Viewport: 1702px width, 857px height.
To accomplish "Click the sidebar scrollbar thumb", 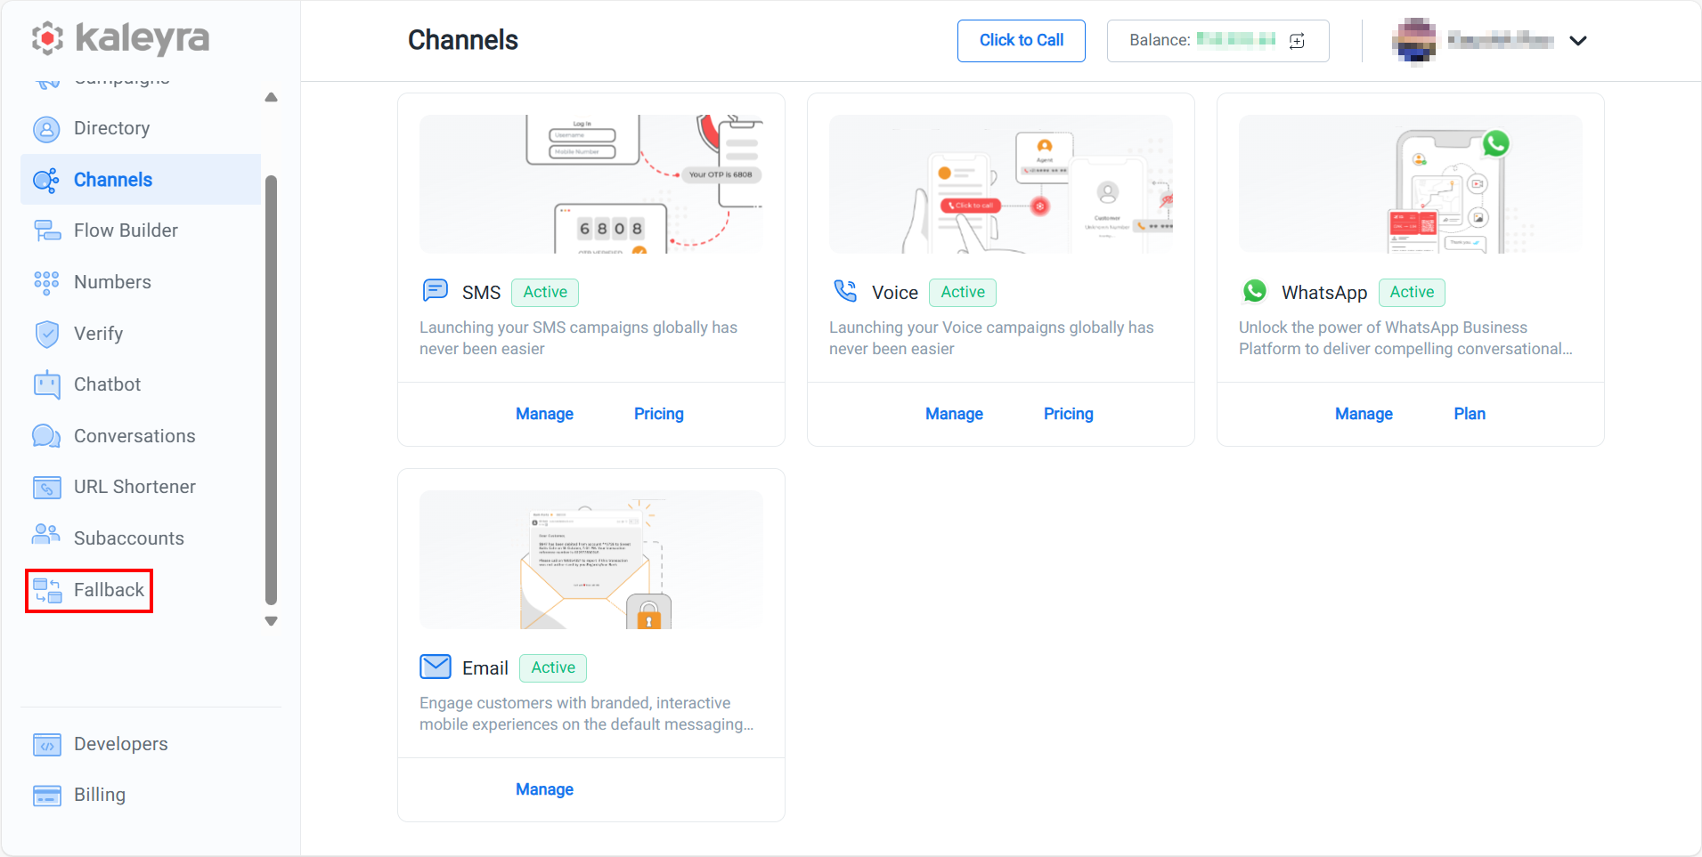I will (272, 390).
